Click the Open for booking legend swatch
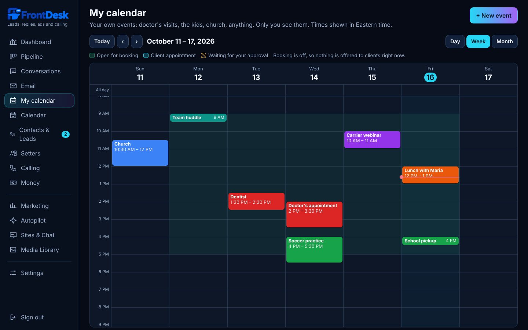Viewport: 528px width, 330px height. coord(92,55)
